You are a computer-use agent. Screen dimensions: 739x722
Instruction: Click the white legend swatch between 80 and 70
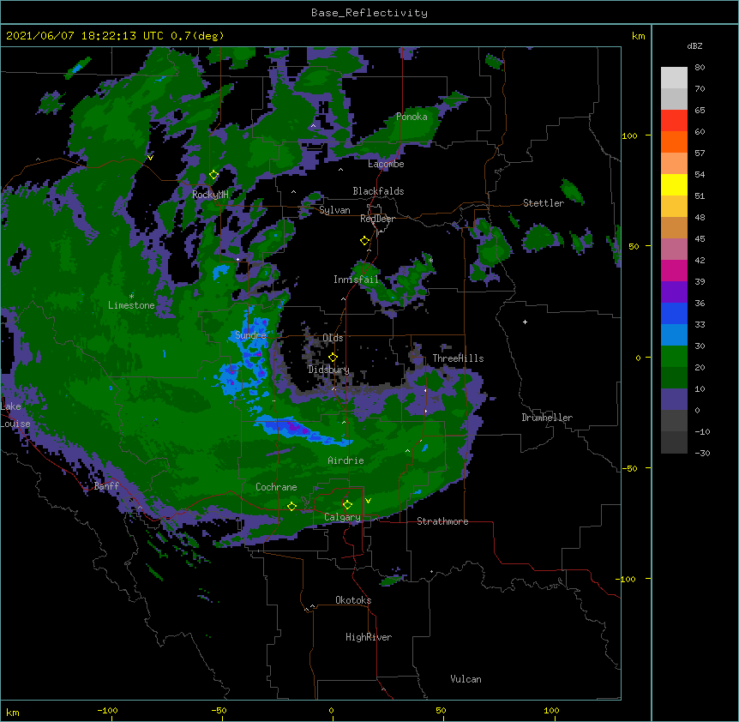pyautogui.click(x=674, y=78)
